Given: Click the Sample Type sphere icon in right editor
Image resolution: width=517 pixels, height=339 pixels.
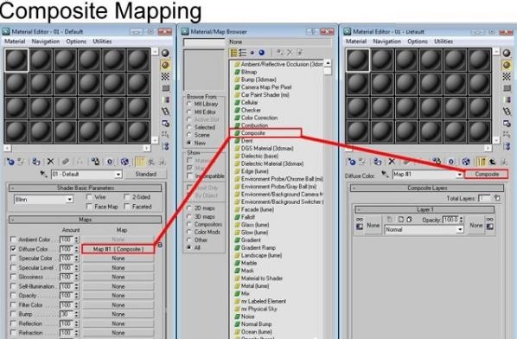Looking at the screenshot, I should click(507, 53).
